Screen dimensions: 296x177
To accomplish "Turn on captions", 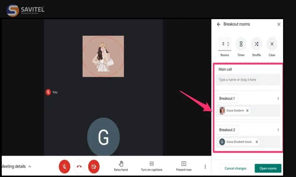I will click(152, 166).
